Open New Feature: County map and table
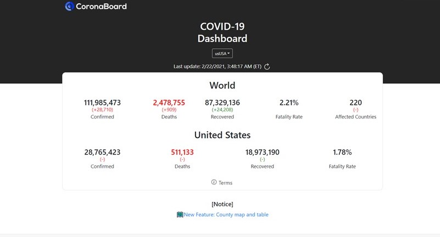Viewport: 440px width, 237px height. tap(226, 215)
